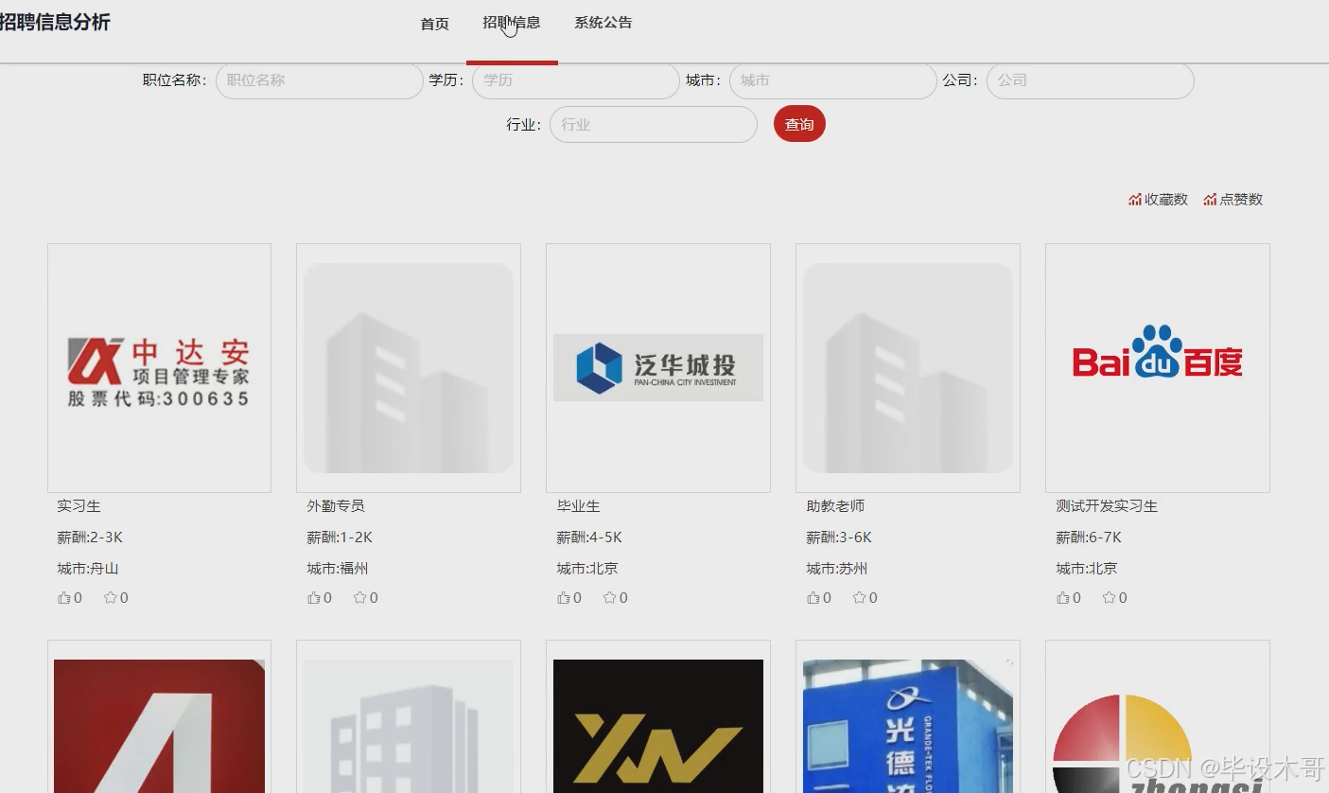Favorite the 外勤专员 job with the star
Screen dimensions: 1329x793
point(360,598)
